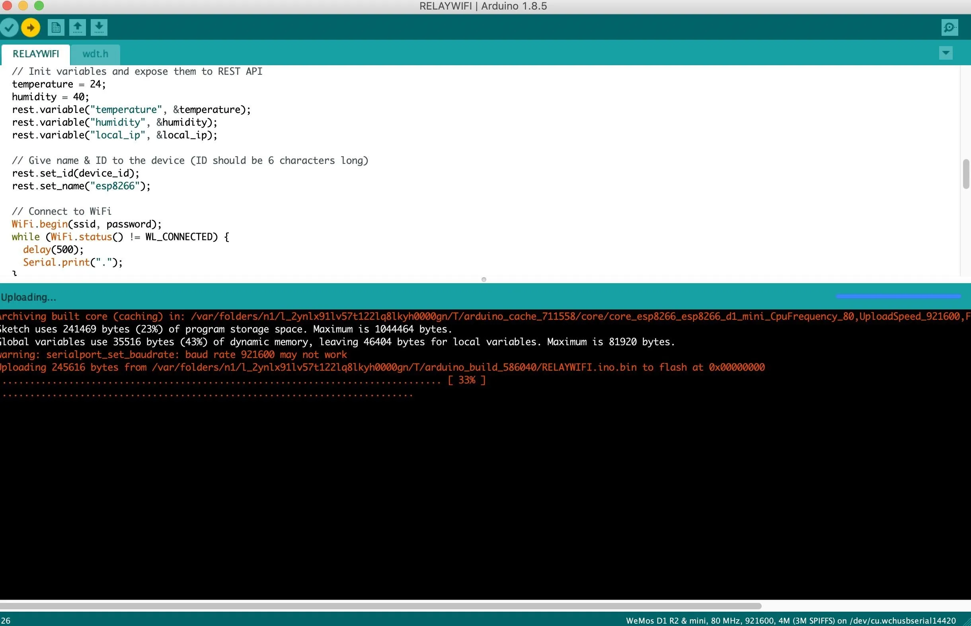Image resolution: width=971 pixels, height=626 pixels.
Task: Click the Verify checkmark button
Action: click(9, 28)
